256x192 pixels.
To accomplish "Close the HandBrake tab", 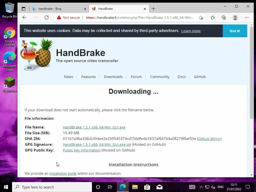I will [145, 9].
